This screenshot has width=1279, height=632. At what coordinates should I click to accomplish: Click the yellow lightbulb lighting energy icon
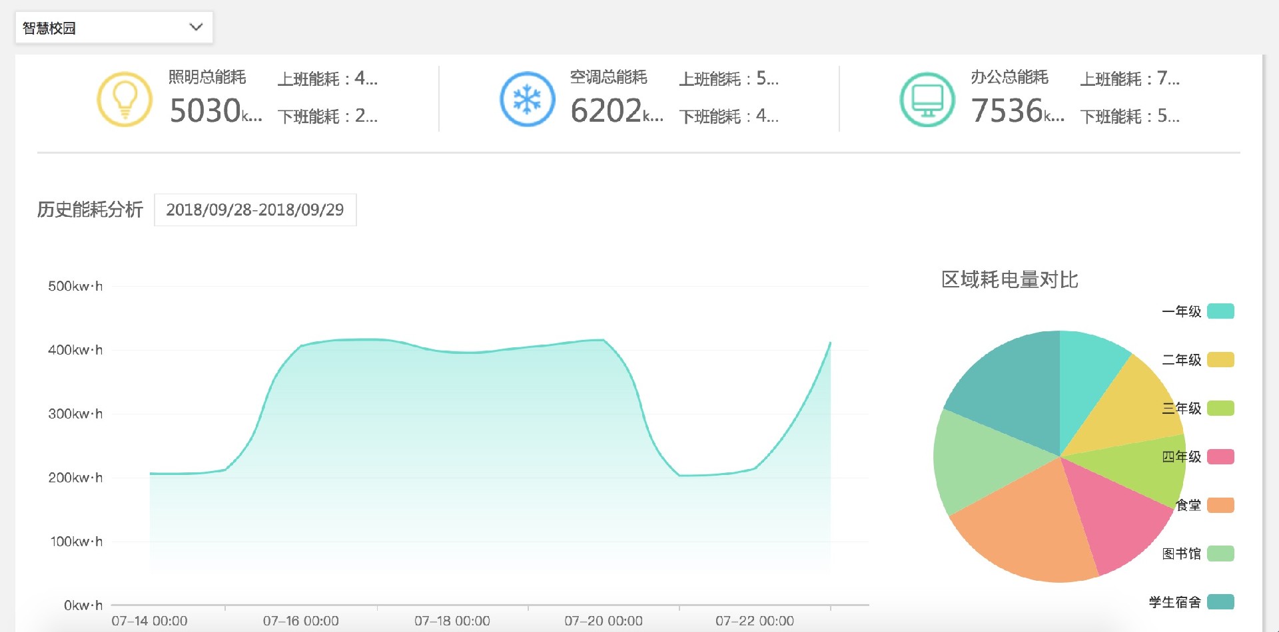click(x=125, y=99)
